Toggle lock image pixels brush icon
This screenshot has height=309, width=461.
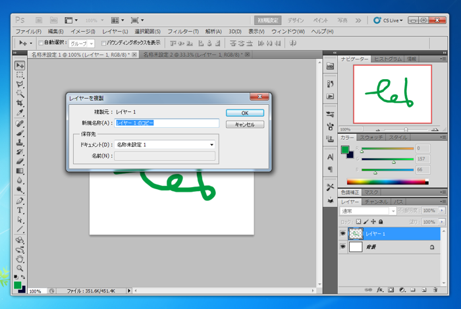[366, 221]
